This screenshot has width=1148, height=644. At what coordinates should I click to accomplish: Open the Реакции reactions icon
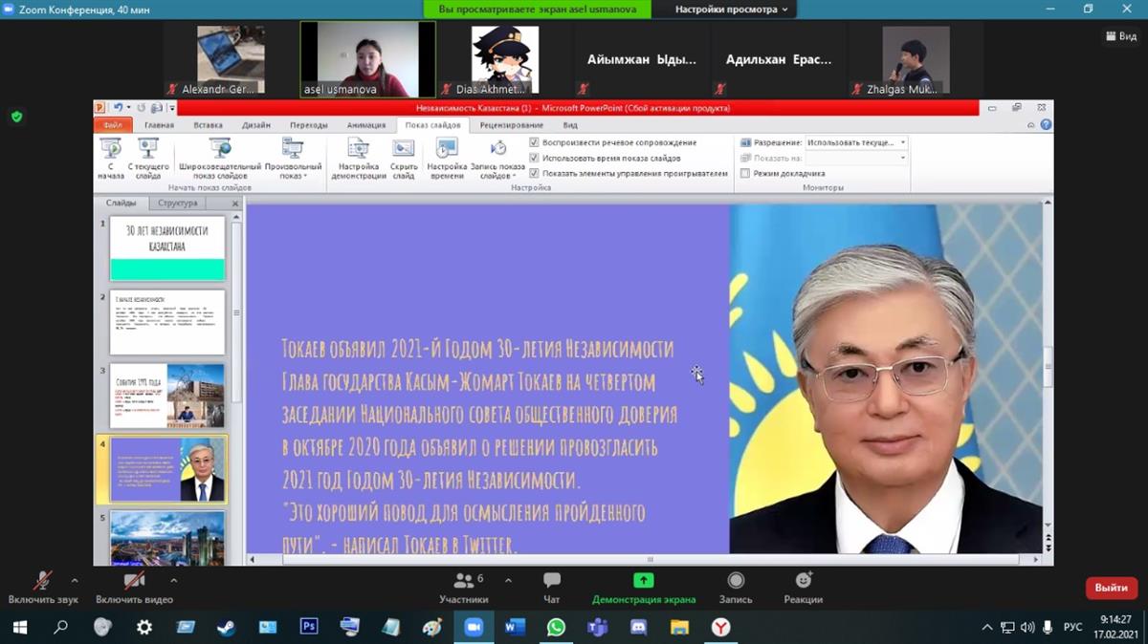pos(804,581)
